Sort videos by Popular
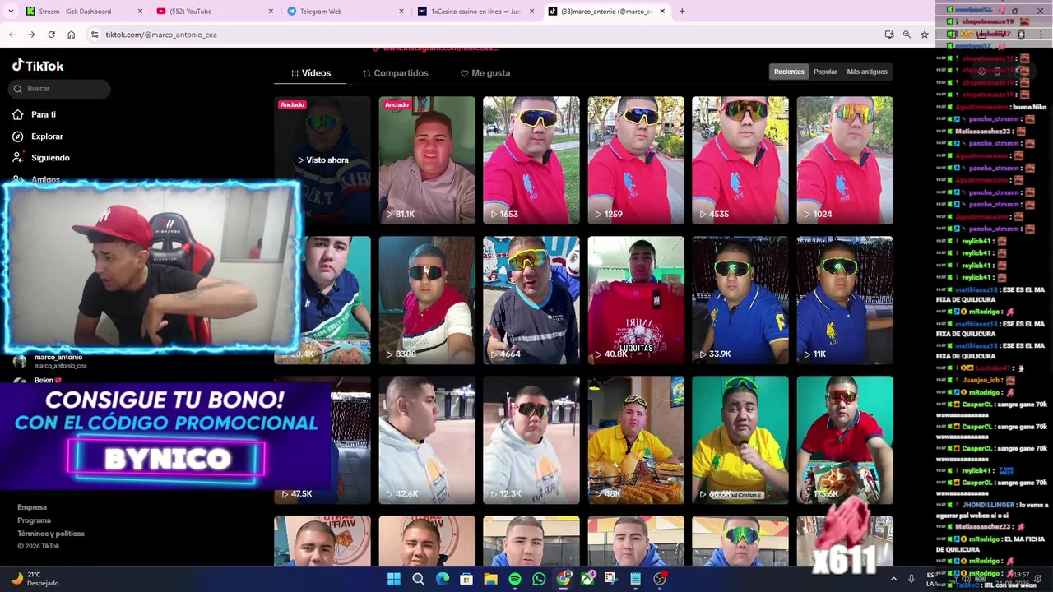 [825, 72]
